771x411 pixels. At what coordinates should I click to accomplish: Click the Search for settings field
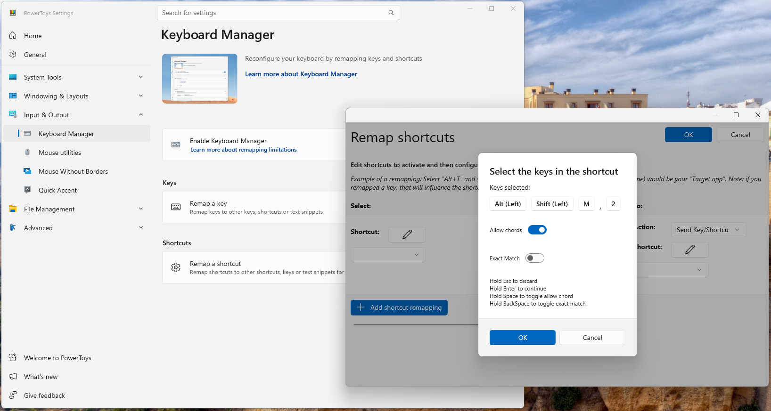pyautogui.click(x=273, y=13)
